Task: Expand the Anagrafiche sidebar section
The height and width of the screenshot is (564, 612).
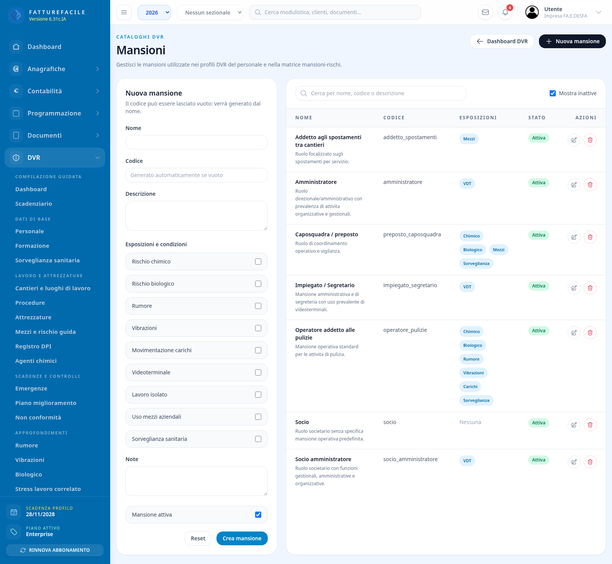Action: (55, 69)
